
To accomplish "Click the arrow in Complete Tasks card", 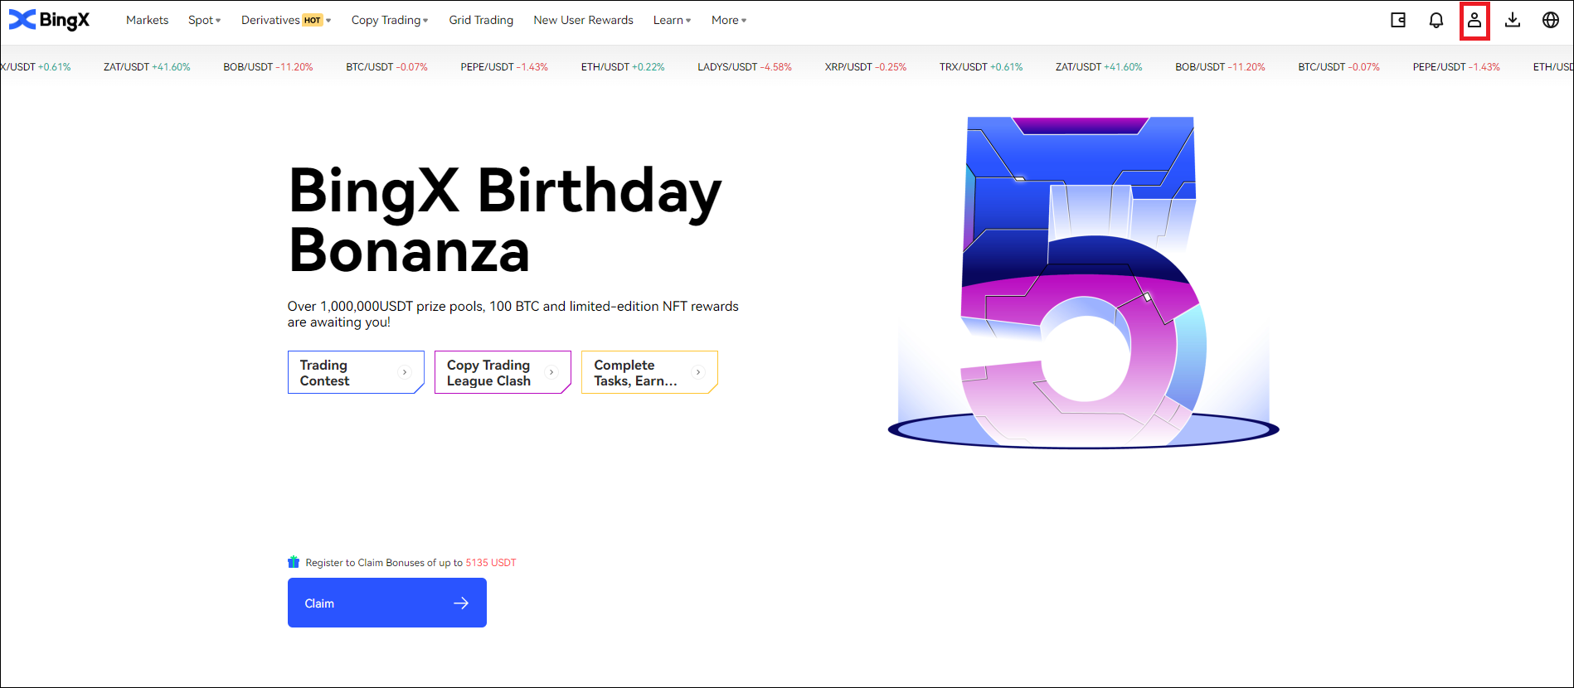I will coord(698,372).
